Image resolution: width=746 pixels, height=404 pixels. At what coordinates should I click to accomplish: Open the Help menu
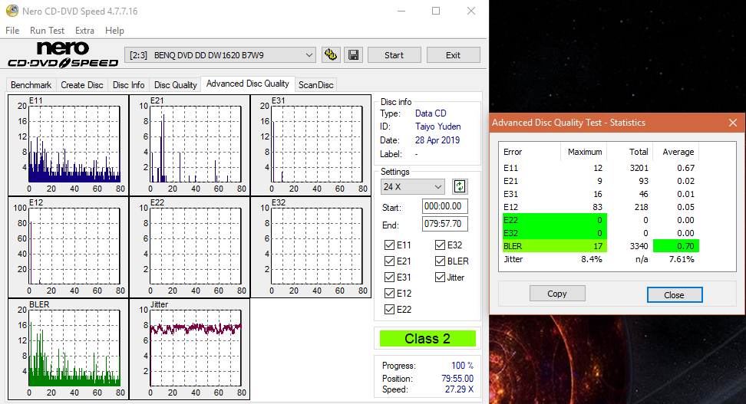tap(114, 31)
